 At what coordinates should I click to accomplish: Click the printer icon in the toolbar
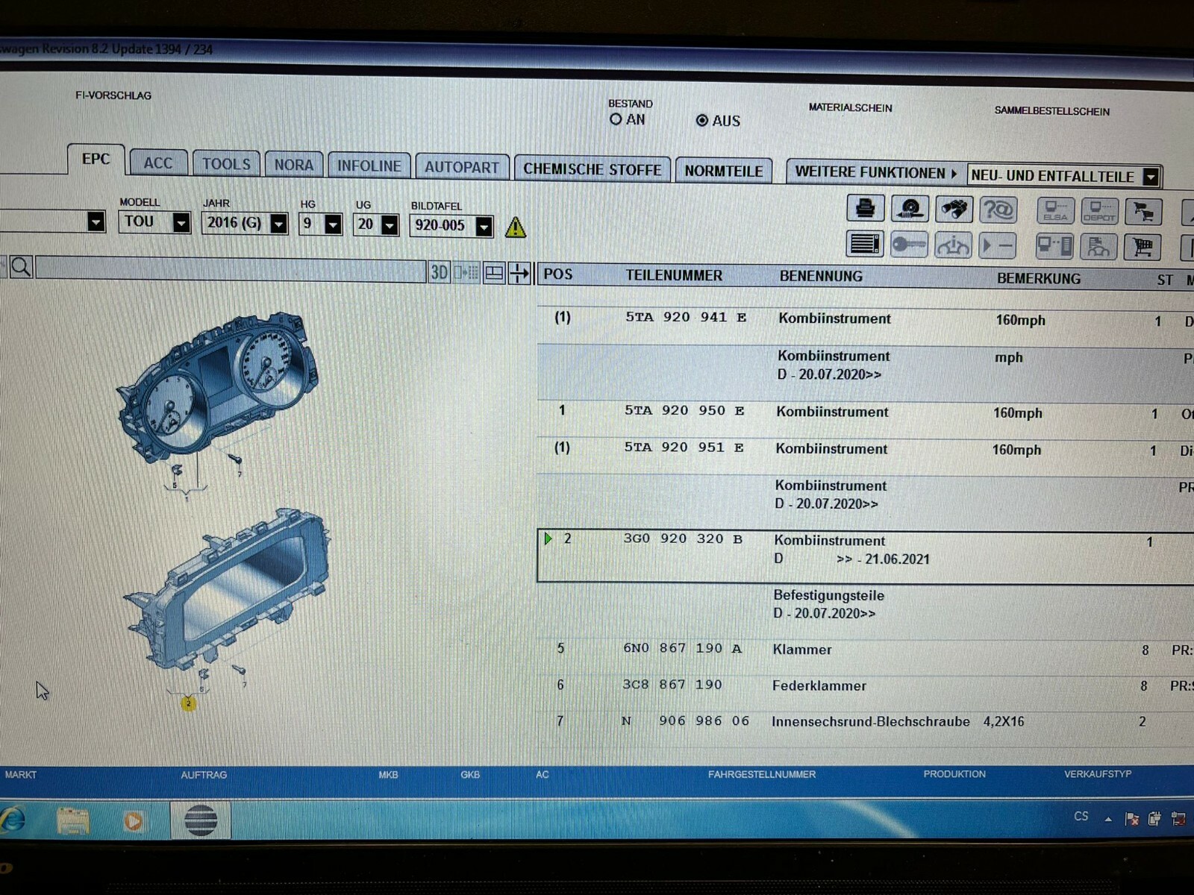pyautogui.click(x=865, y=208)
